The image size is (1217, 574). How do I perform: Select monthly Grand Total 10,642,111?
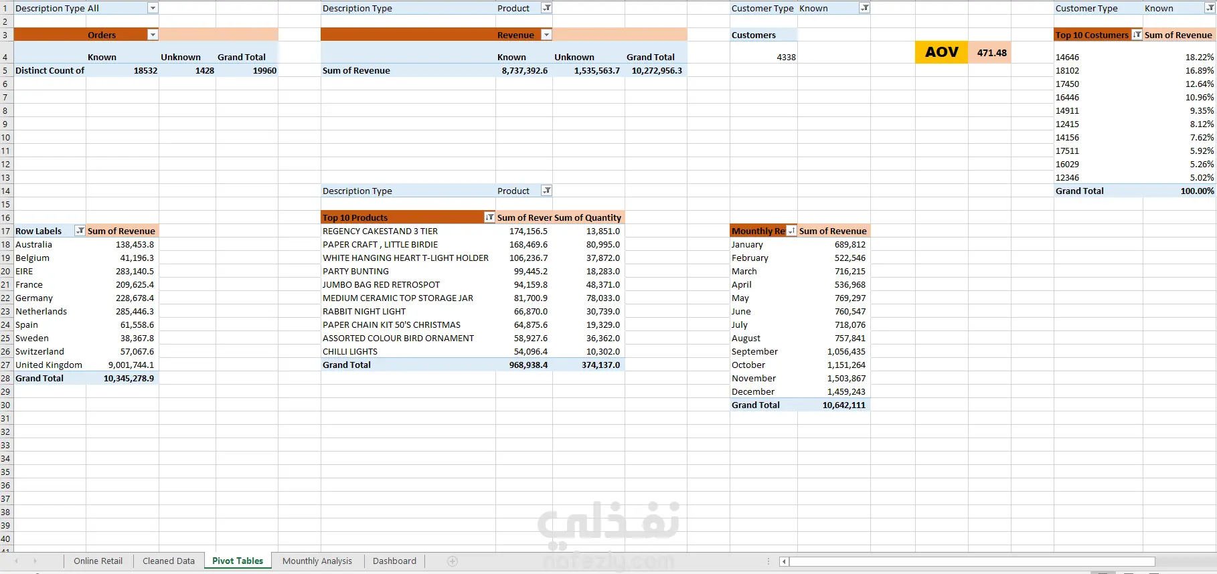[x=833, y=405]
